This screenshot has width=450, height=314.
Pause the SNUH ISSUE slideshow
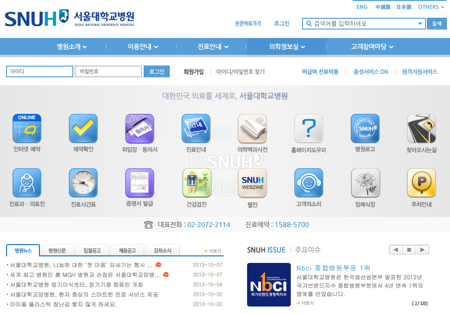[409, 250]
